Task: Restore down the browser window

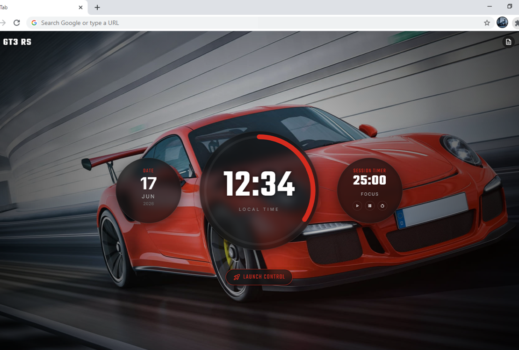Action: (x=510, y=6)
